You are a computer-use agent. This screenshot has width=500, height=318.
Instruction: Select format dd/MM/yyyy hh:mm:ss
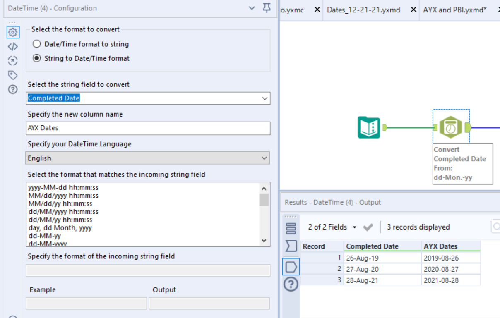point(63,212)
